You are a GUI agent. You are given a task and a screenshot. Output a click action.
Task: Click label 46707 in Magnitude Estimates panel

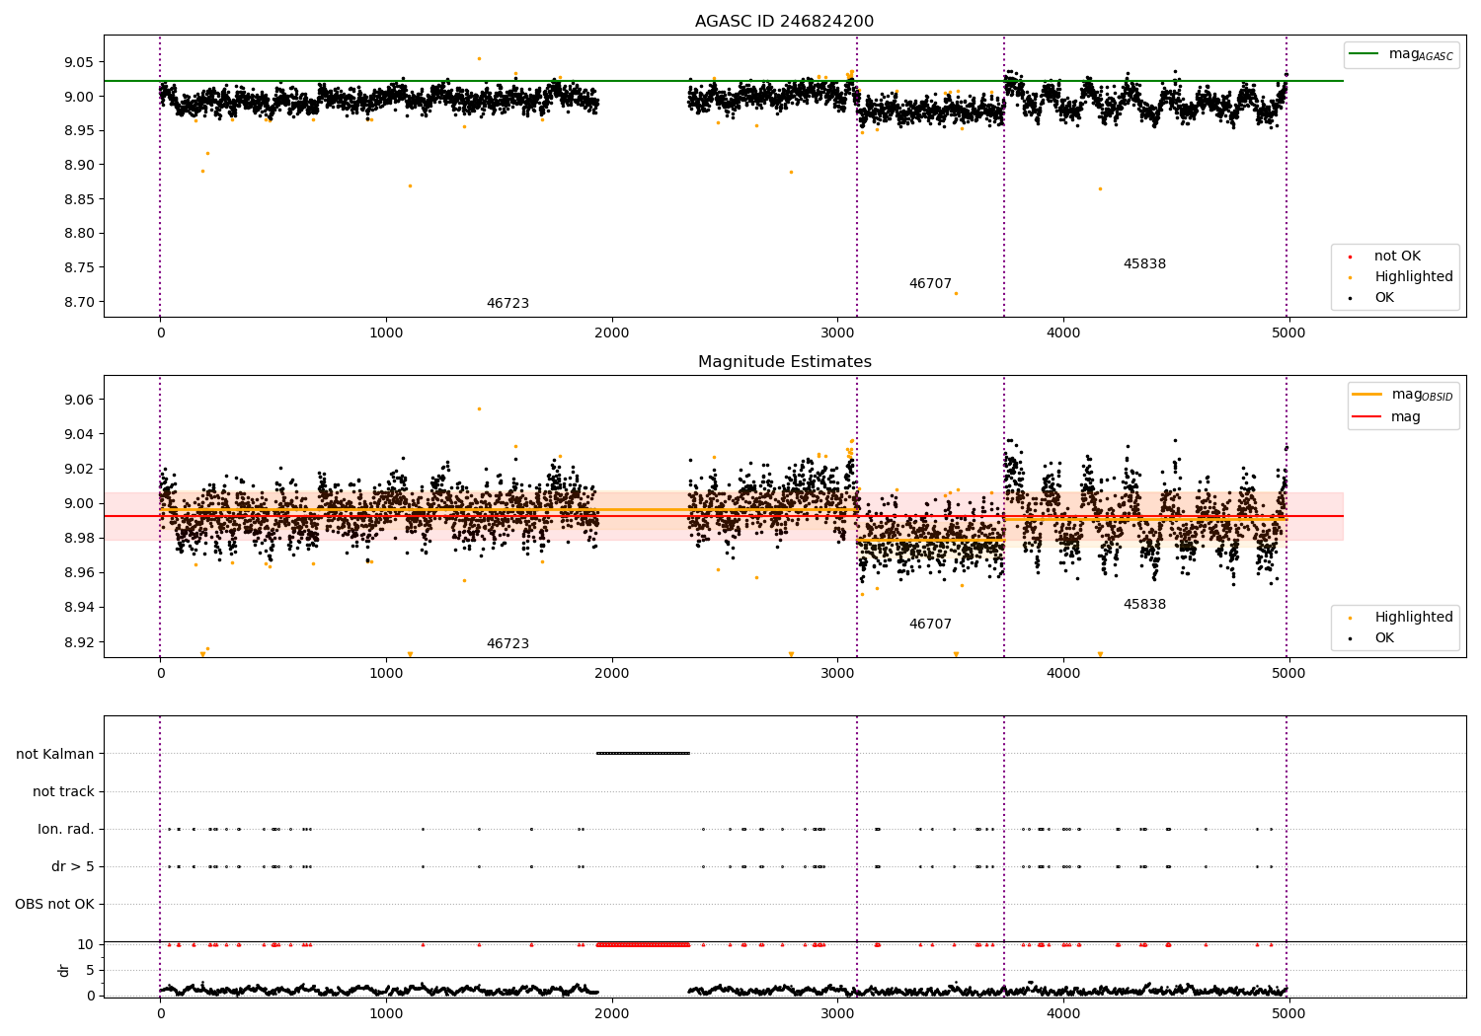tap(930, 625)
